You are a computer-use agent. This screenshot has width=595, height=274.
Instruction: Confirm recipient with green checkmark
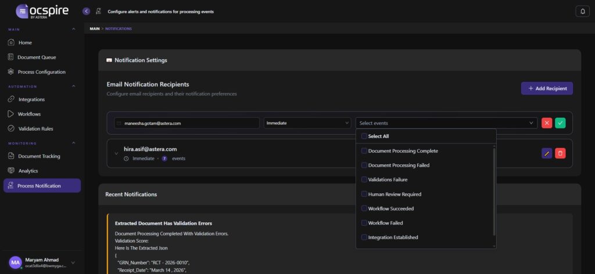[560, 123]
